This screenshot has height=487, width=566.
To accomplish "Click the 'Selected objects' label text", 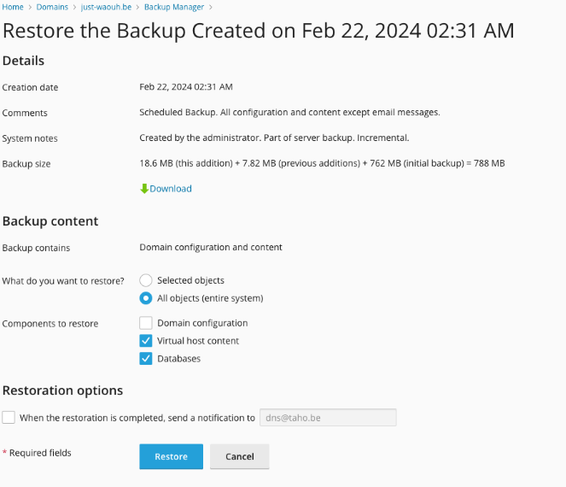I will tap(190, 280).
